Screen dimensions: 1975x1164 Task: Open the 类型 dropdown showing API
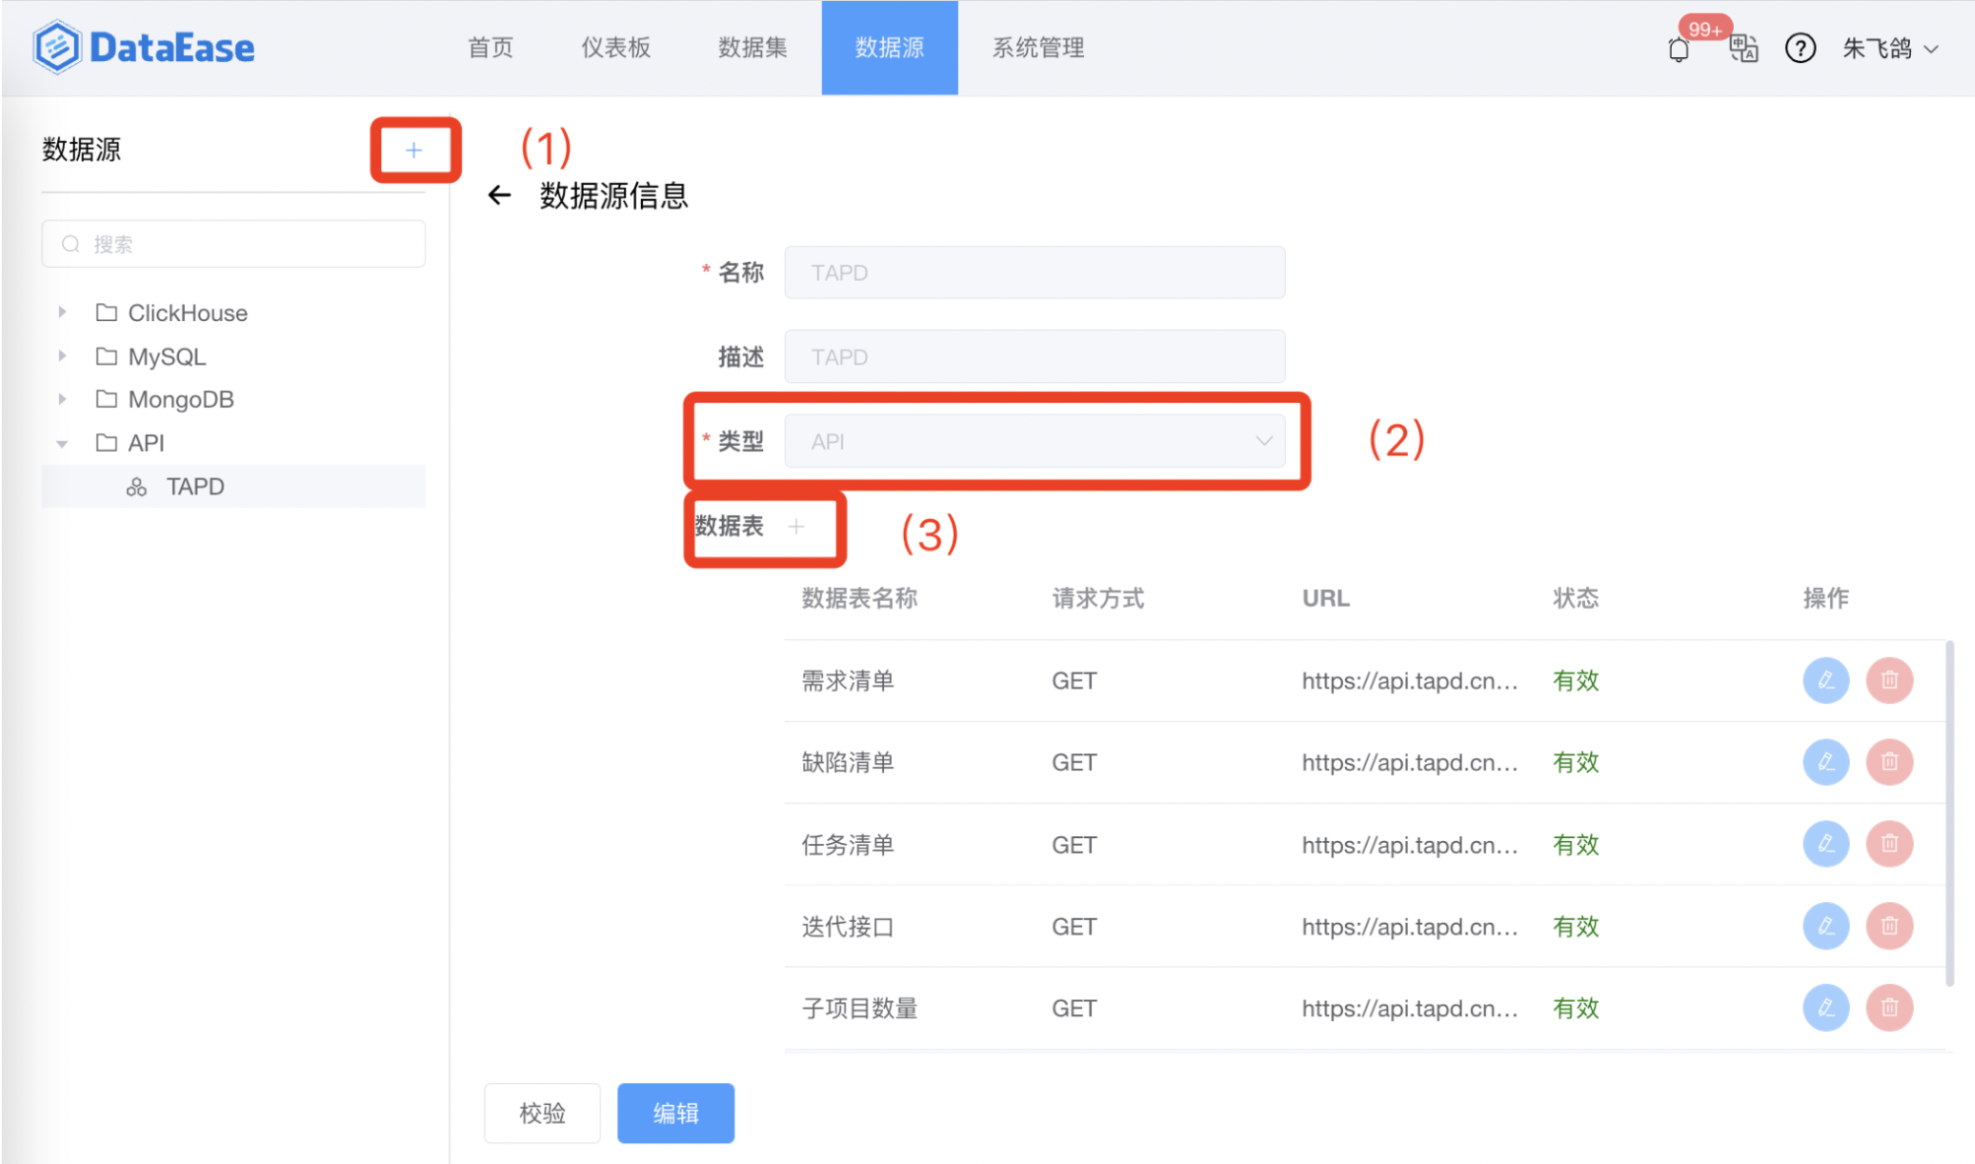coord(1035,441)
